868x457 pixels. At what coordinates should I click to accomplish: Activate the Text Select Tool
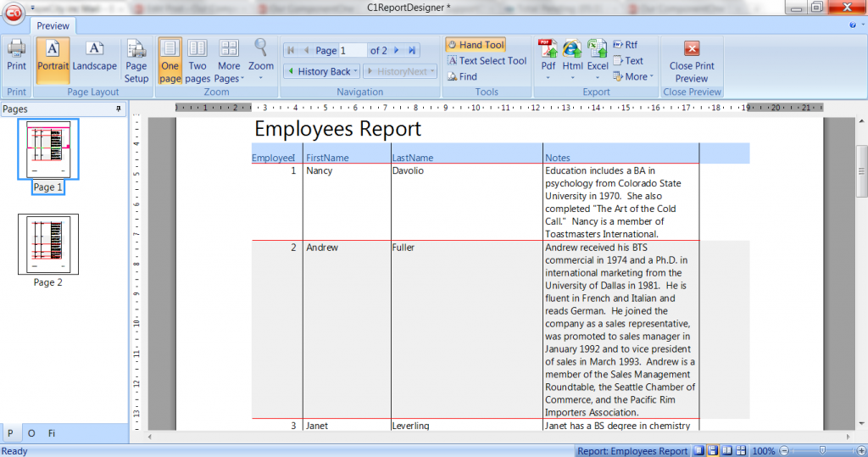pyautogui.click(x=487, y=61)
